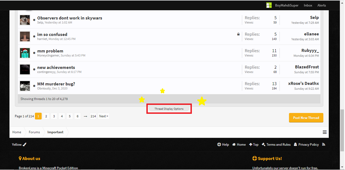
Task: Open the Privacy Policy footer link
Action: click(x=306, y=145)
